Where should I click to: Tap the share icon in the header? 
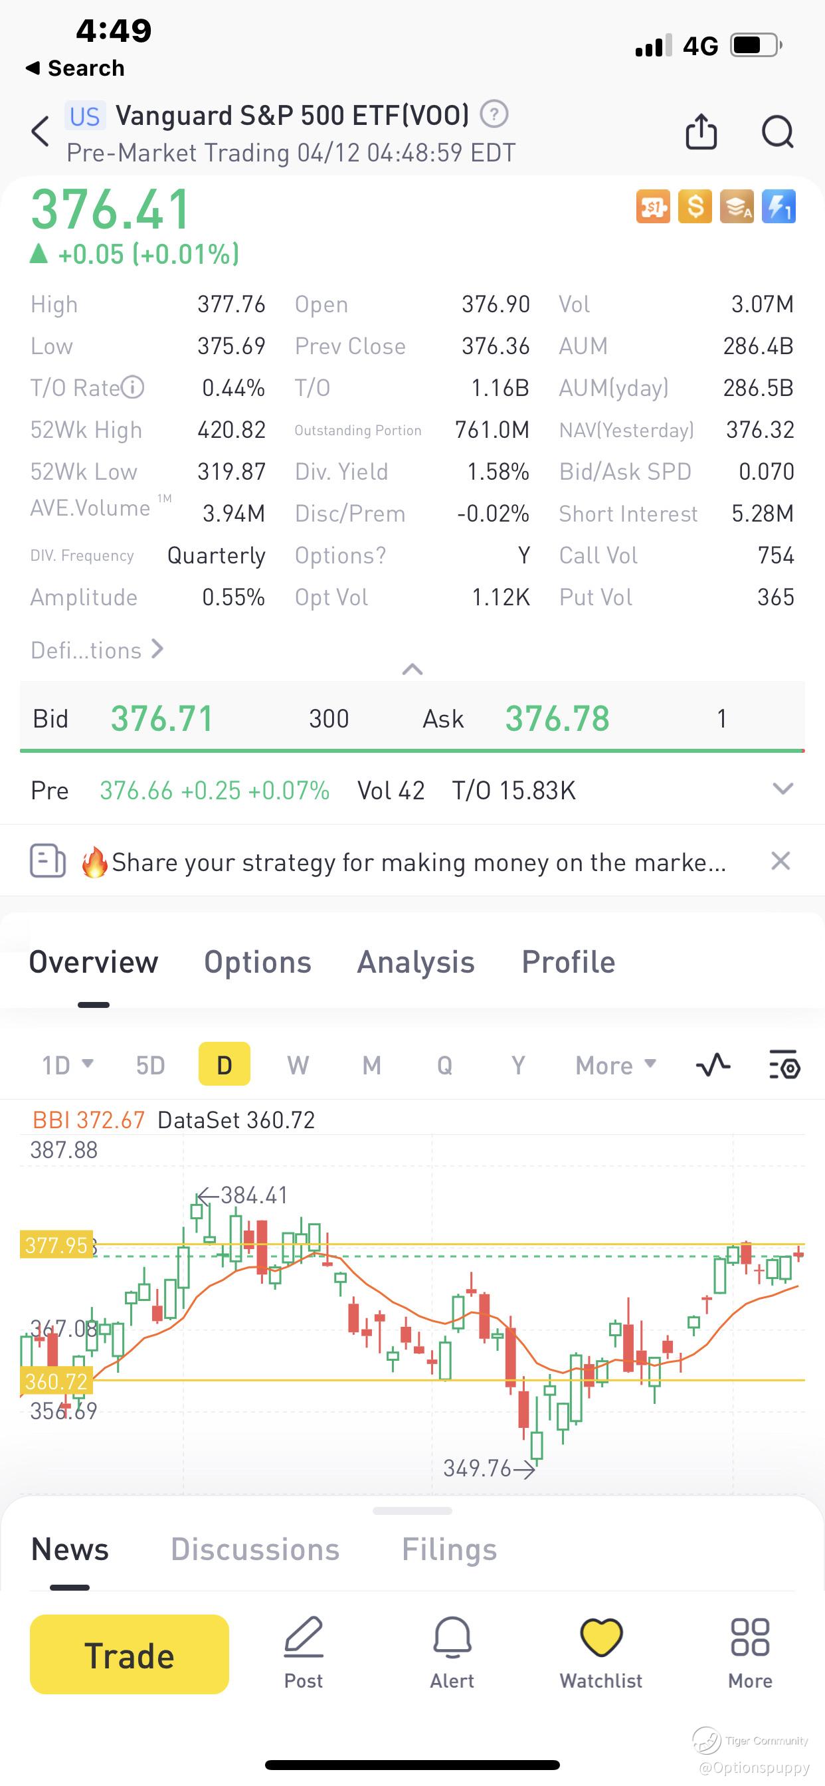(x=700, y=131)
